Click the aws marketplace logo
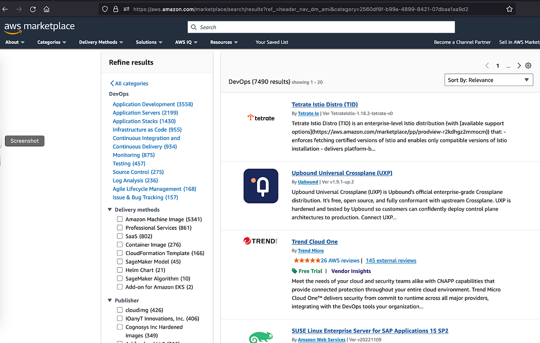This screenshot has width=540, height=343. tap(39, 26)
